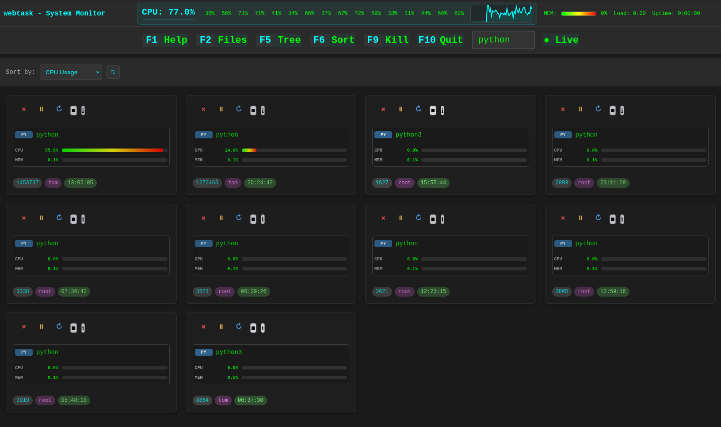Open F6 Sort options
Image resolution: width=721 pixels, height=427 pixels.
coord(334,40)
